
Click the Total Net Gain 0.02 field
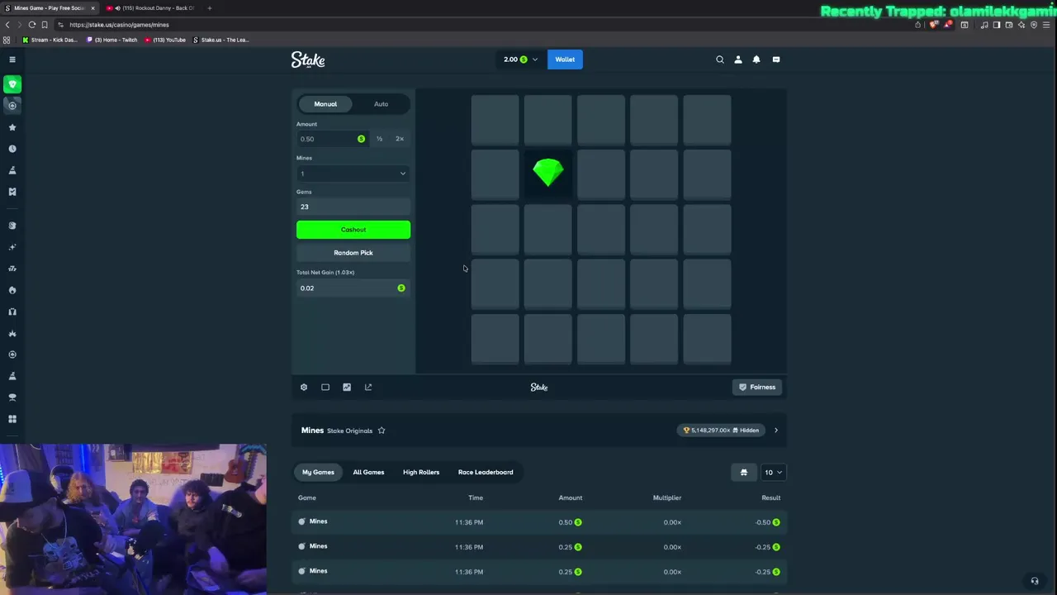(x=353, y=288)
